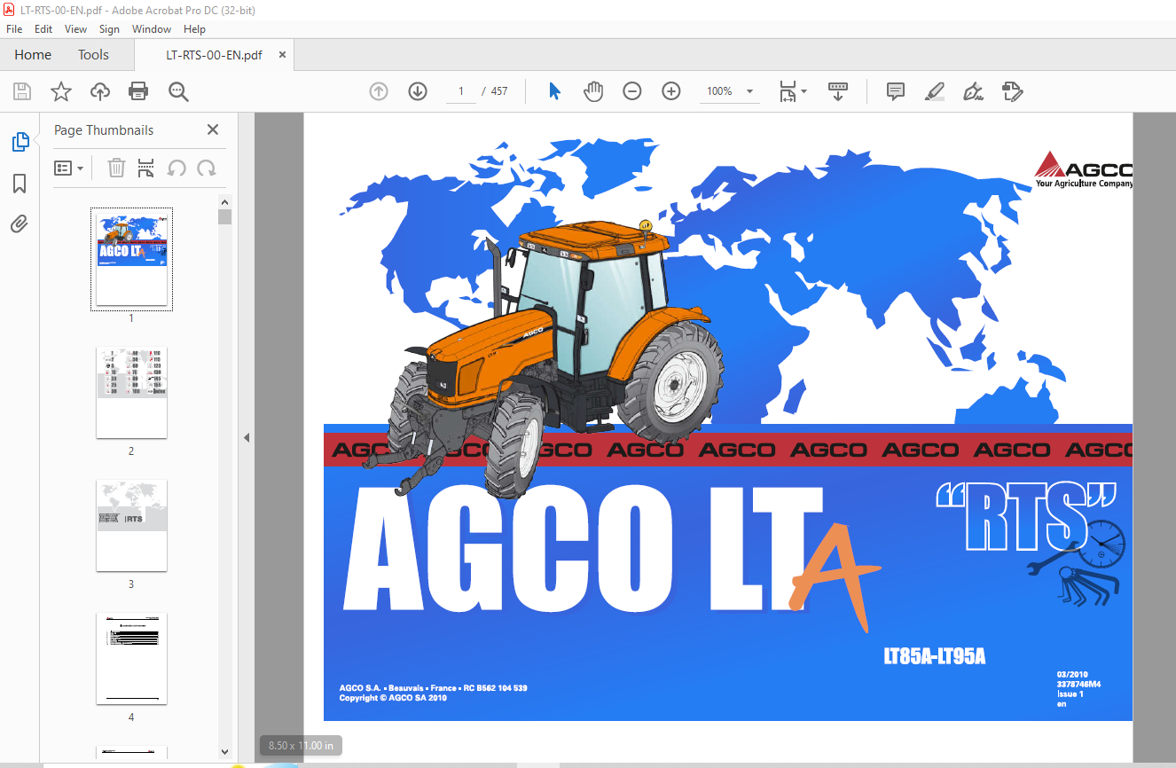
Task: Delete selected pages with the trash icon
Action: 116,168
